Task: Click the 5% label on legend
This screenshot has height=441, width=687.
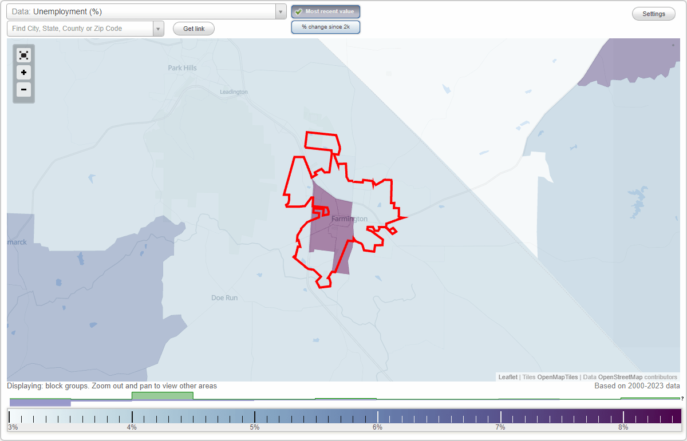Action: click(255, 427)
